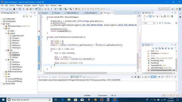Open Debug button dropdown arrow
This screenshot has height=102, width=182.
58,9
